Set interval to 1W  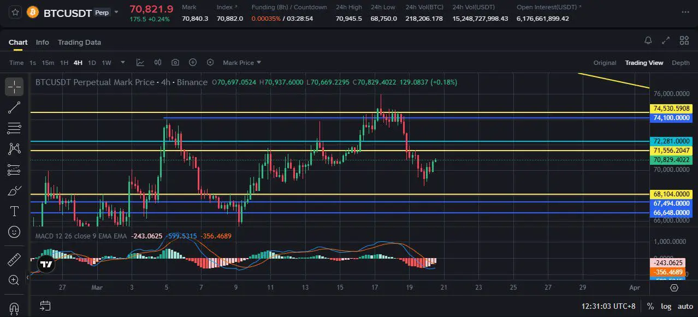[107, 63]
